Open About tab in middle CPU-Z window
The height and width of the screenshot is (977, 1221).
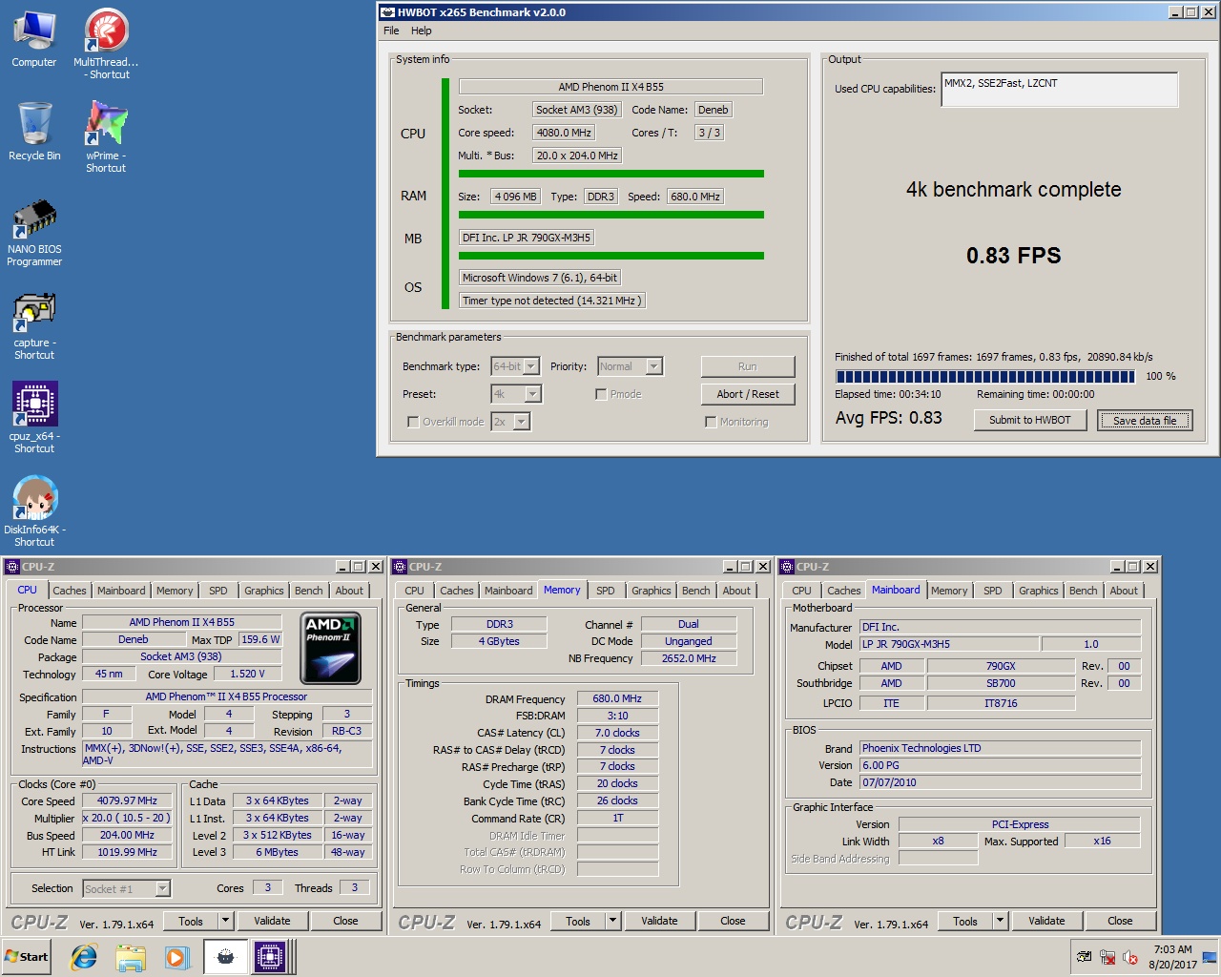tap(736, 591)
